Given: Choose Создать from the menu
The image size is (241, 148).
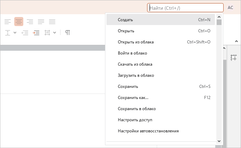Looking at the screenshot, I should 161,20.
